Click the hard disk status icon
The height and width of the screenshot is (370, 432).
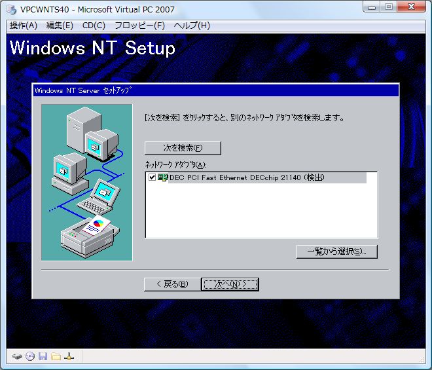(x=17, y=356)
